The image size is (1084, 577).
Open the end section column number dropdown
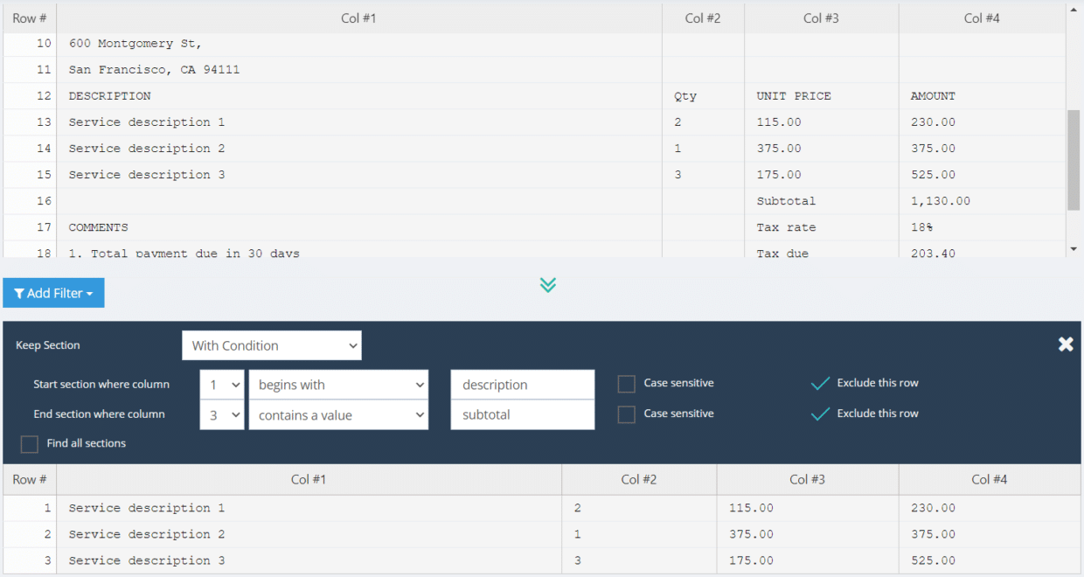point(222,415)
